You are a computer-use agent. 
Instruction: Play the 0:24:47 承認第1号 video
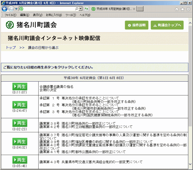coord(20,105)
